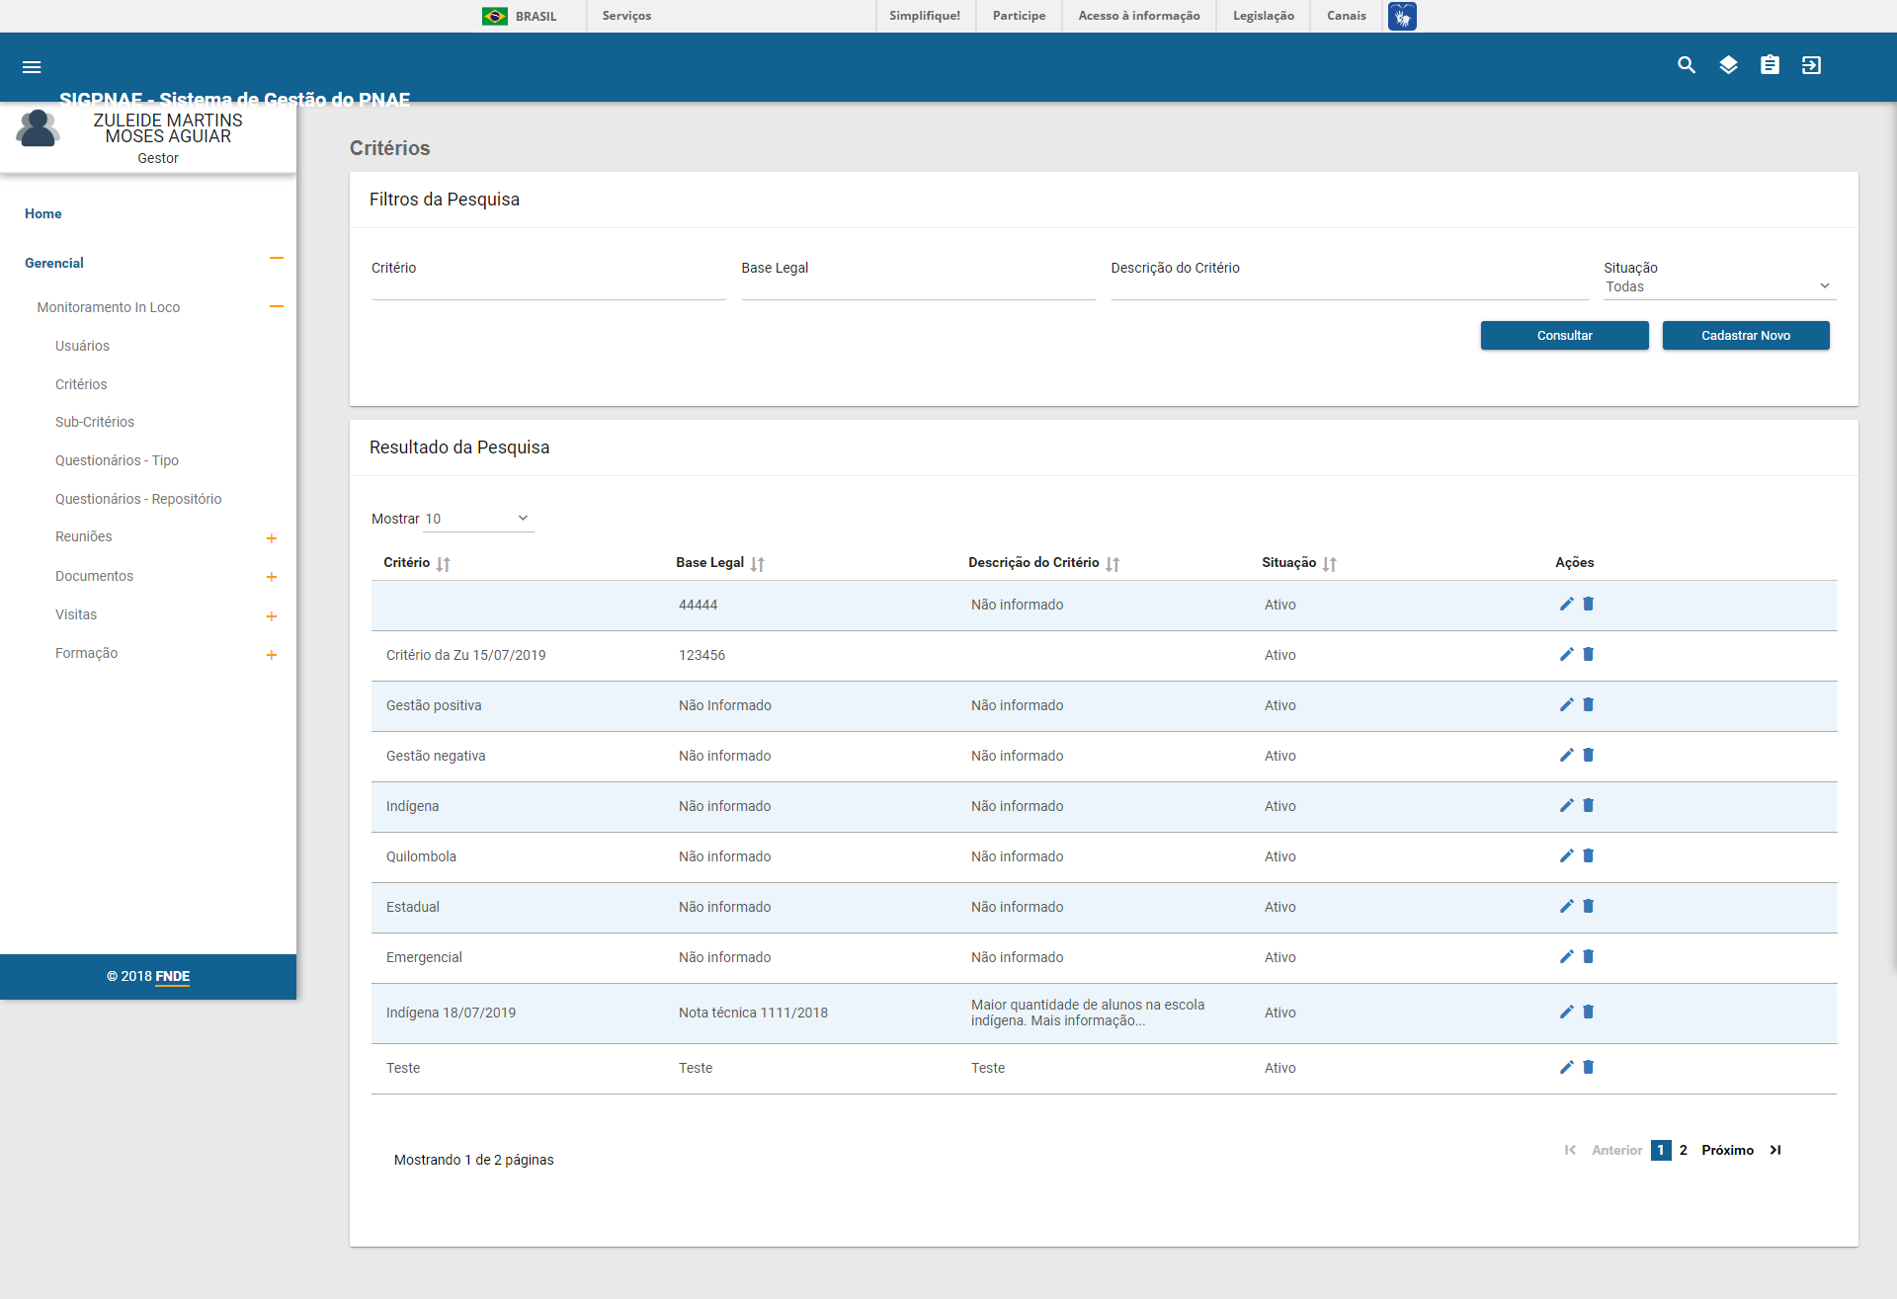Edit the Gestão positiva criterion
This screenshot has height=1299, width=1897.
click(x=1566, y=704)
